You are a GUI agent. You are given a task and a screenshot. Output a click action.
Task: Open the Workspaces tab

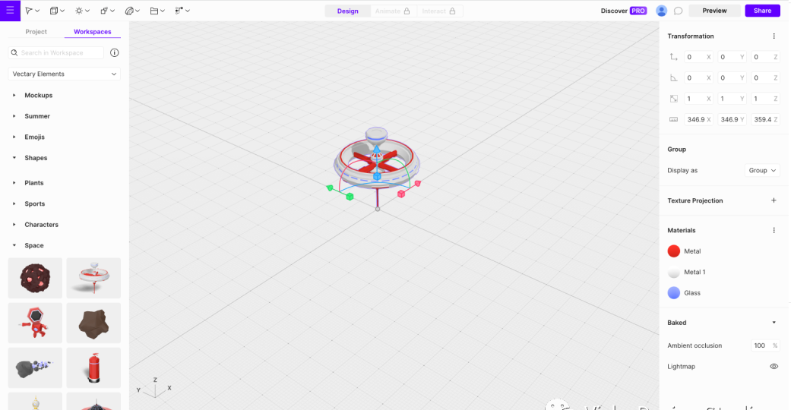click(92, 32)
